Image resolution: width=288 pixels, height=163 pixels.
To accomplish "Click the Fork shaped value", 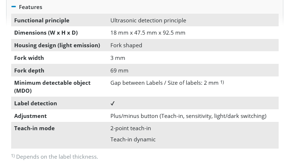I will [x=126, y=45].
